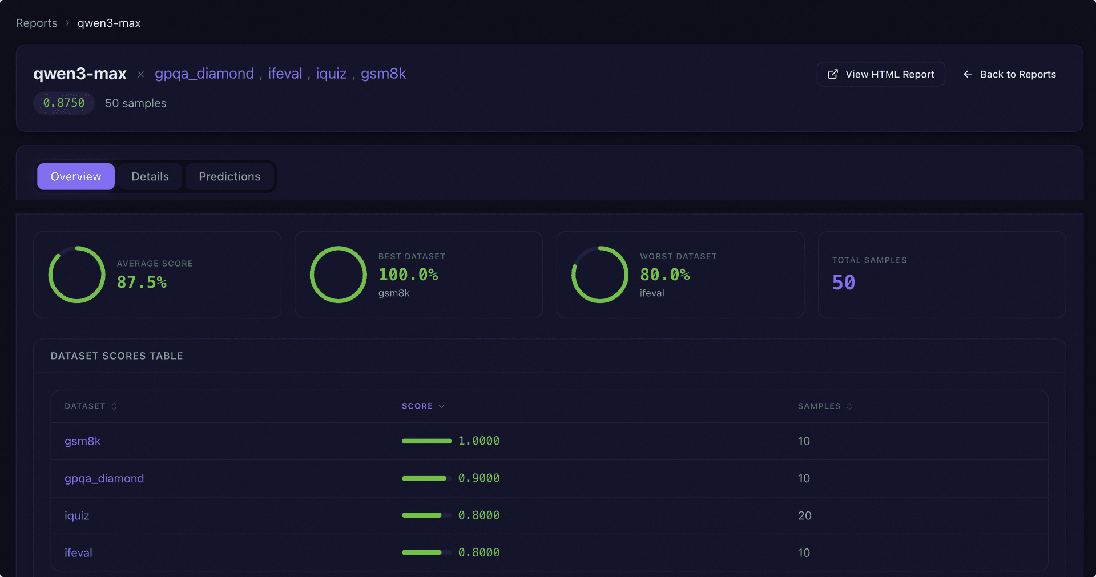Image resolution: width=1096 pixels, height=577 pixels.
Task: Click the ifeval score progress bar
Action: 426,552
